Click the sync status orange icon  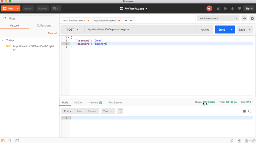[209, 8]
